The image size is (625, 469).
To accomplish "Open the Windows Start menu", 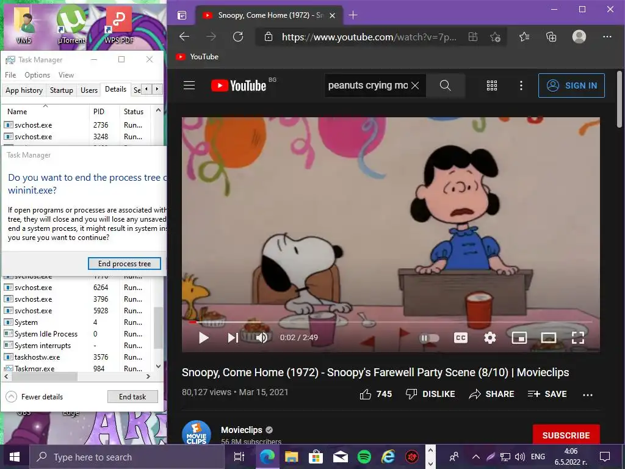I will coord(15,457).
